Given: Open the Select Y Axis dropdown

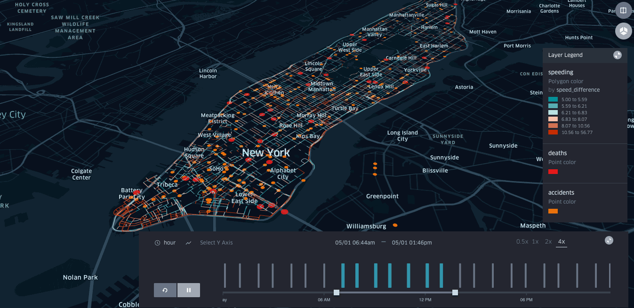Looking at the screenshot, I should tap(216, 243).
